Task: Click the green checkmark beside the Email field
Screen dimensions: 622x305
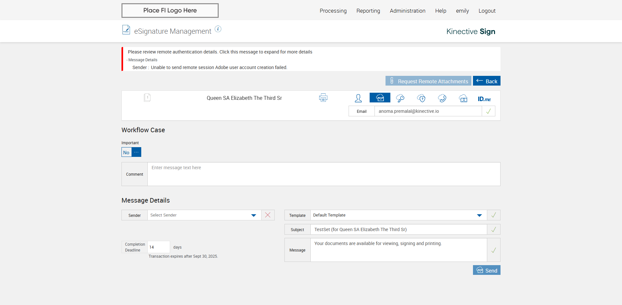Action: click(x=488, y=111)
